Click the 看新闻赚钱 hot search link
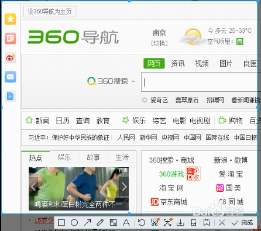Viewport: 261px width, 231px height. point(245,100)
